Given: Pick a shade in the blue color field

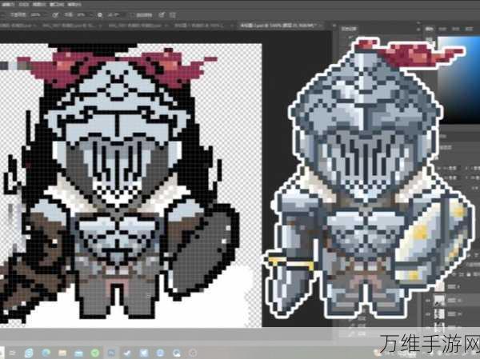Looking at the screenshot, I should [x=458, y=79].
